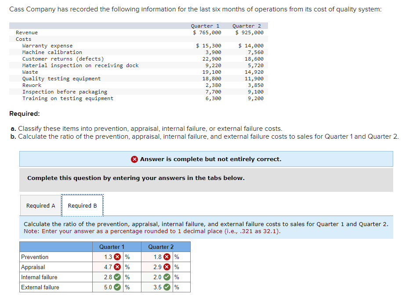Click Machine calibration Quarter 2 value 7,560
The width and height of the screenshot is (409, 295).
pos(256,52)
